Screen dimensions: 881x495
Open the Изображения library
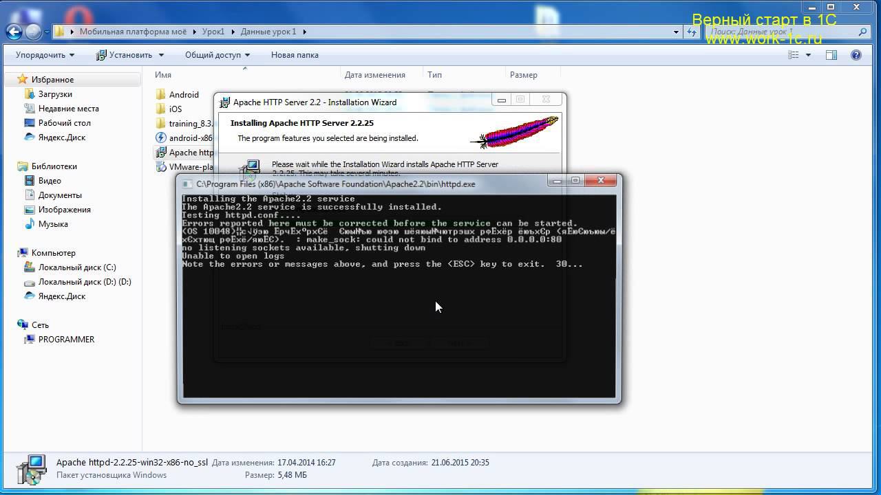pos(65,210)
